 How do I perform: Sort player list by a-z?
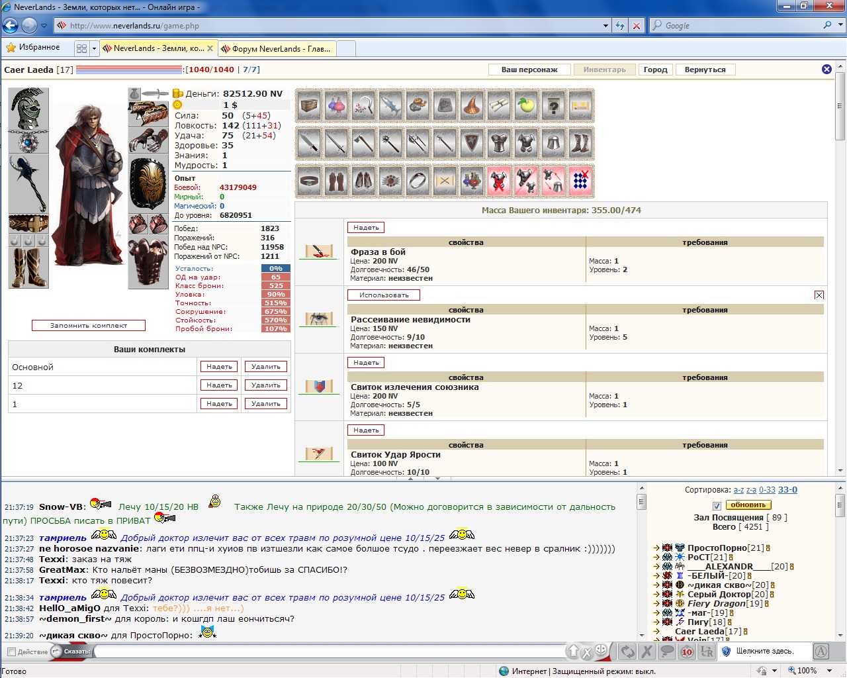(738, 490)
